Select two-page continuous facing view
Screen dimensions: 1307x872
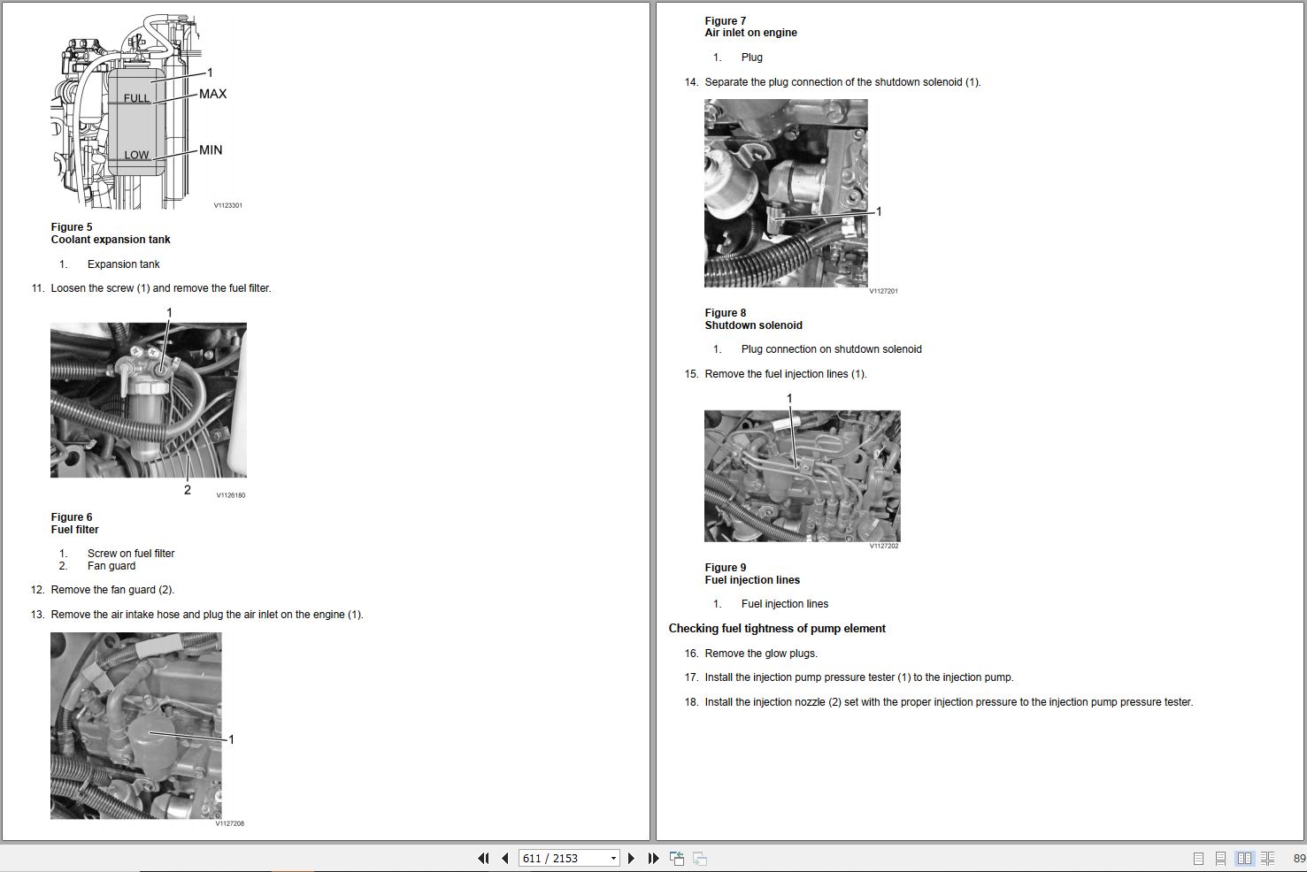pos(1267,858)
